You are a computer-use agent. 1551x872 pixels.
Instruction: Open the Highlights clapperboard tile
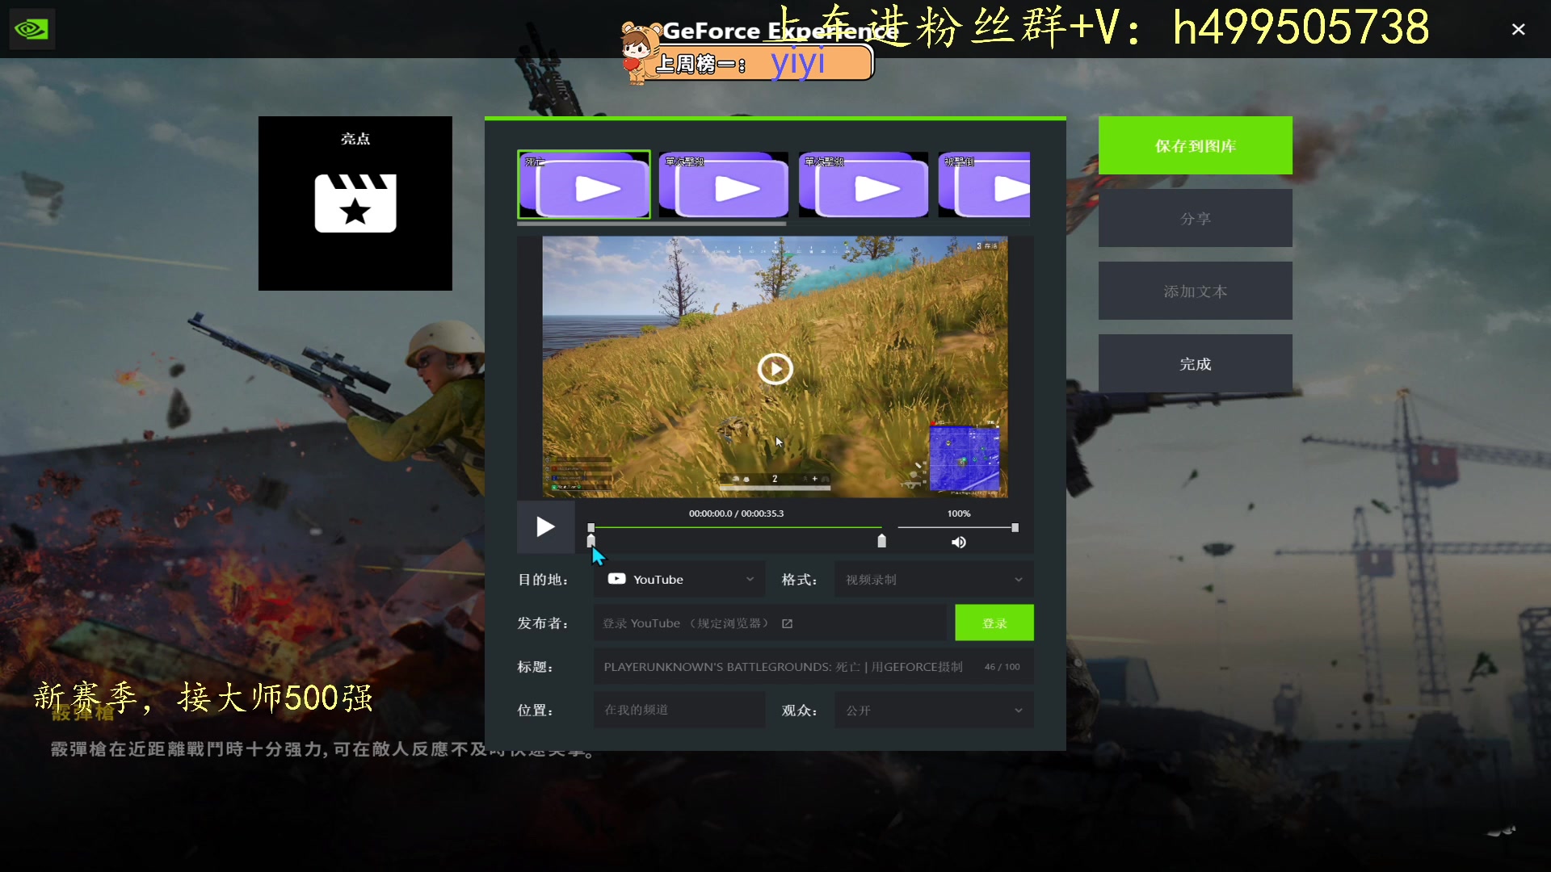pyautogui.click(x=355, y=203)
